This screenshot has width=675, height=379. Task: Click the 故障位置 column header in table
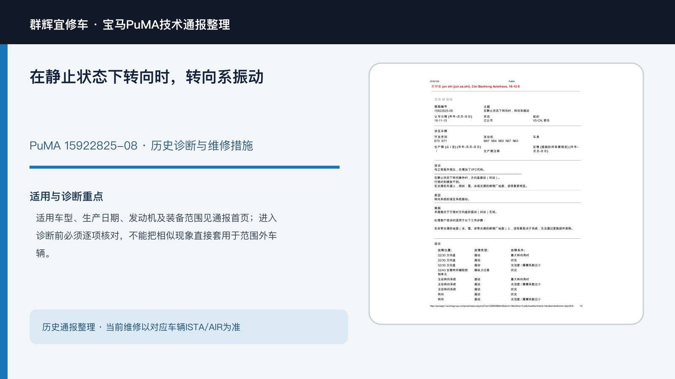[x=445, y=250]
